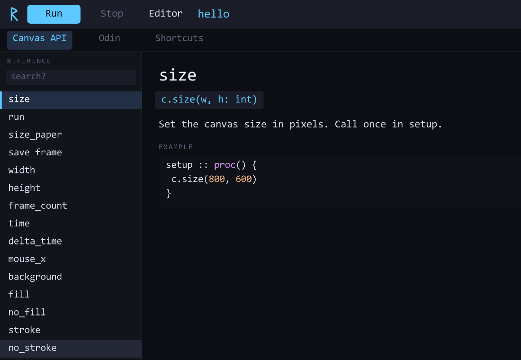Open the run reference entry
Image resolution: width=521 pixels, height=360 pixels.
(71, 117)
